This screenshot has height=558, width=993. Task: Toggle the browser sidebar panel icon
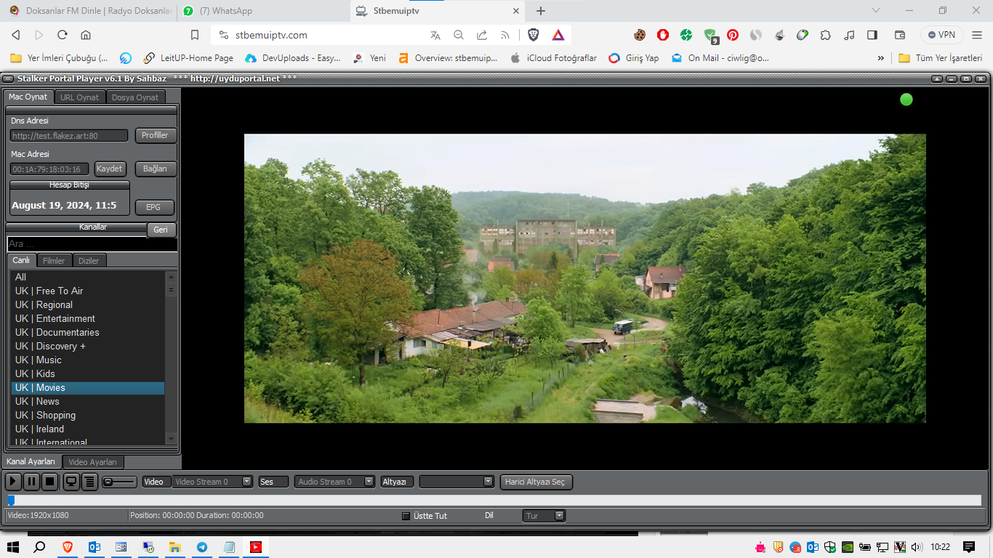(x=872, y=35)
